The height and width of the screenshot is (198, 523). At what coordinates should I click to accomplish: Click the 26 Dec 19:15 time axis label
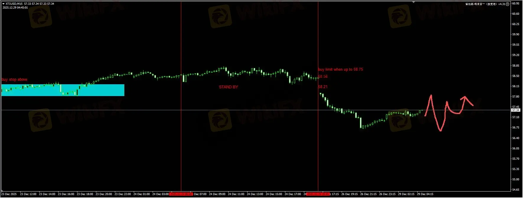pos(349,194)
